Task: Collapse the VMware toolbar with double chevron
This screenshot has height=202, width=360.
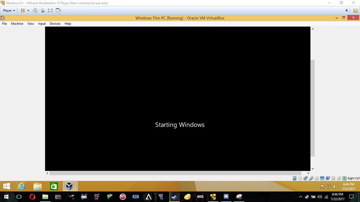Action: pos(346,10)
